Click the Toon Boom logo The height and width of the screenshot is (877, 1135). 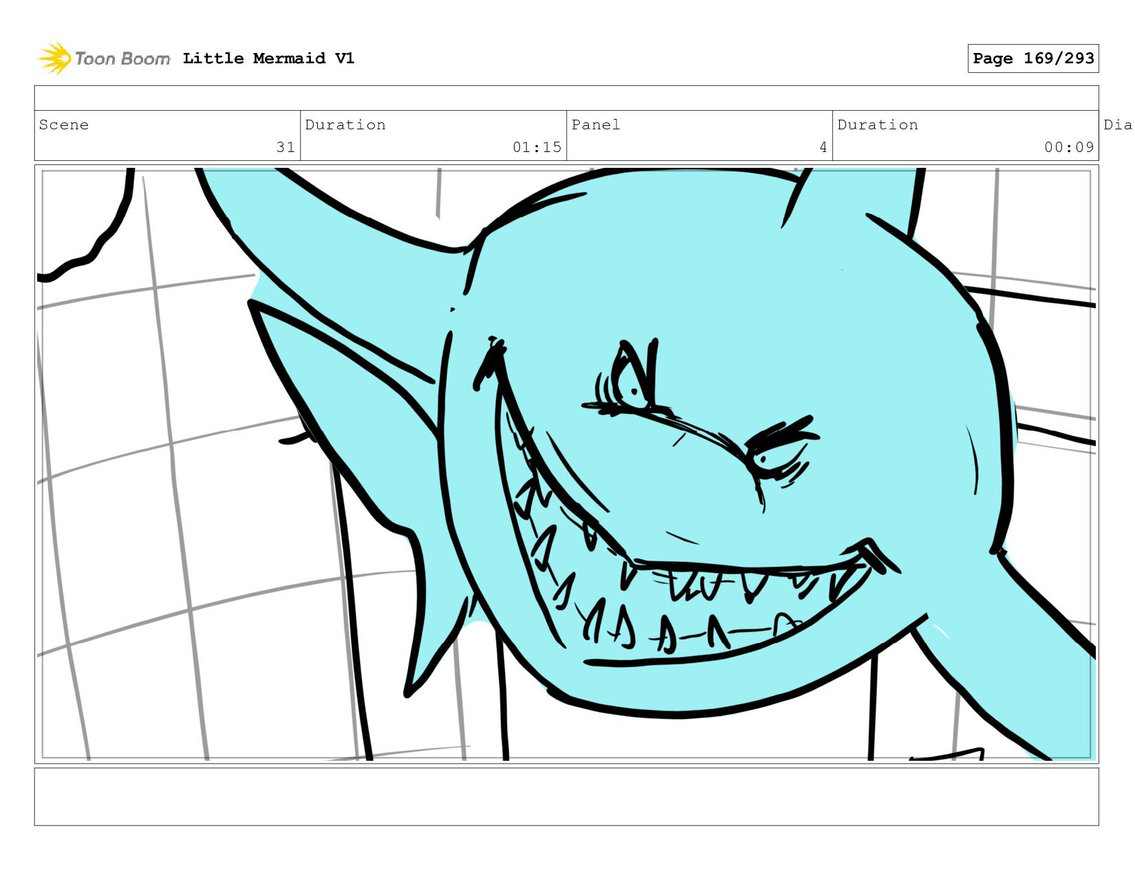pyautogui.click(x=103, y=58)
